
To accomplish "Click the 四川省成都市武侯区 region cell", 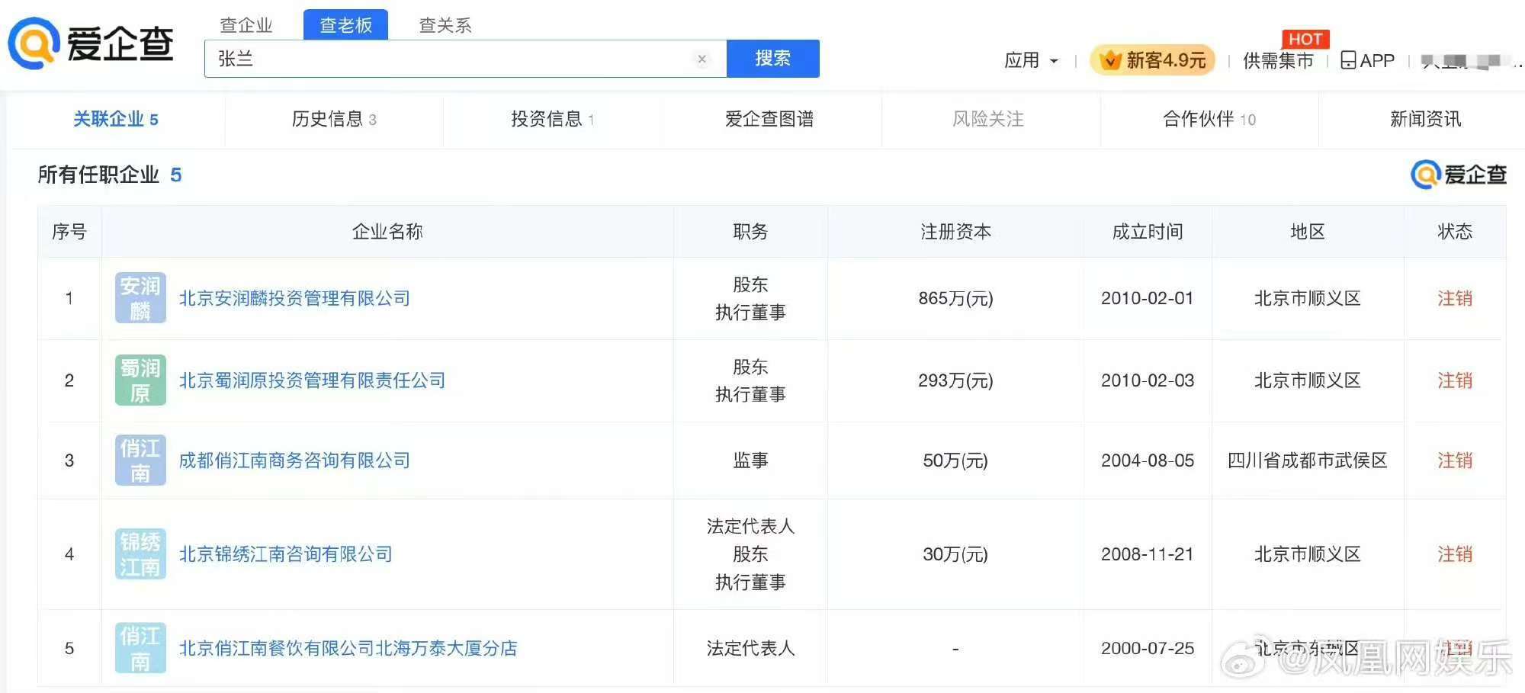I will [x=1308, y=460].
